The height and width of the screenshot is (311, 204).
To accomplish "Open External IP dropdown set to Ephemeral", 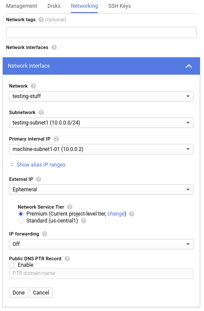I will [101, 190].
